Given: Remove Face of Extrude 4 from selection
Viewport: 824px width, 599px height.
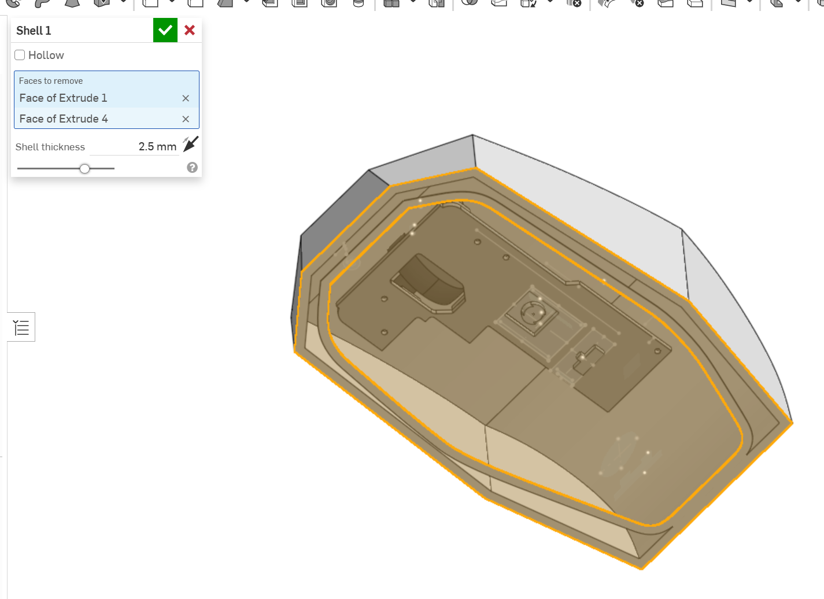Looking at the screenshot, I should (x=186, y=119).
